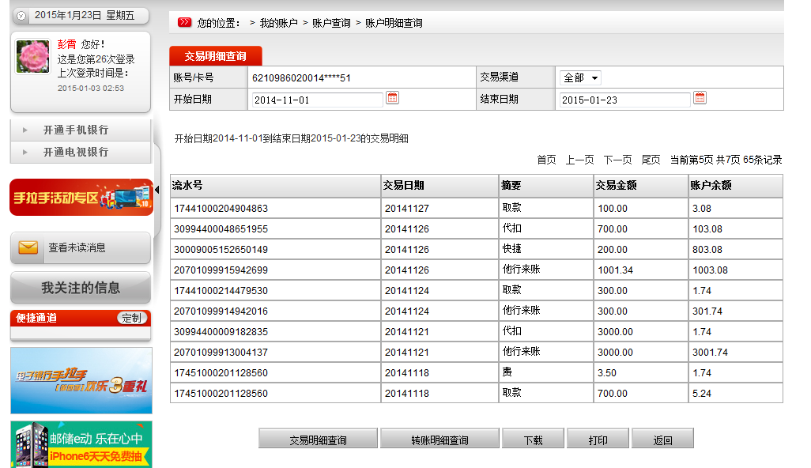Click the envelope unread messages icon
Viewport: 811px width, 468px height.
click(x=28, y=248)
